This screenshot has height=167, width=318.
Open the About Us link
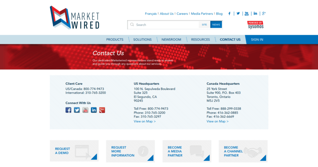(167, 13)
